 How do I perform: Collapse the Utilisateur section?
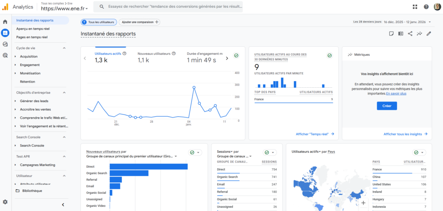[64, 176]
